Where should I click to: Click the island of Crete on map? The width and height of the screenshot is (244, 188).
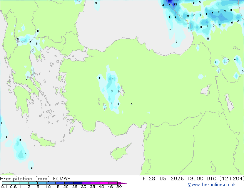click(42, 140)
